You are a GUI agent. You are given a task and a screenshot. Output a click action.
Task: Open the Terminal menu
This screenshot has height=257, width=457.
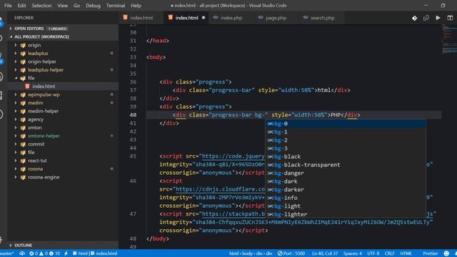116,5
